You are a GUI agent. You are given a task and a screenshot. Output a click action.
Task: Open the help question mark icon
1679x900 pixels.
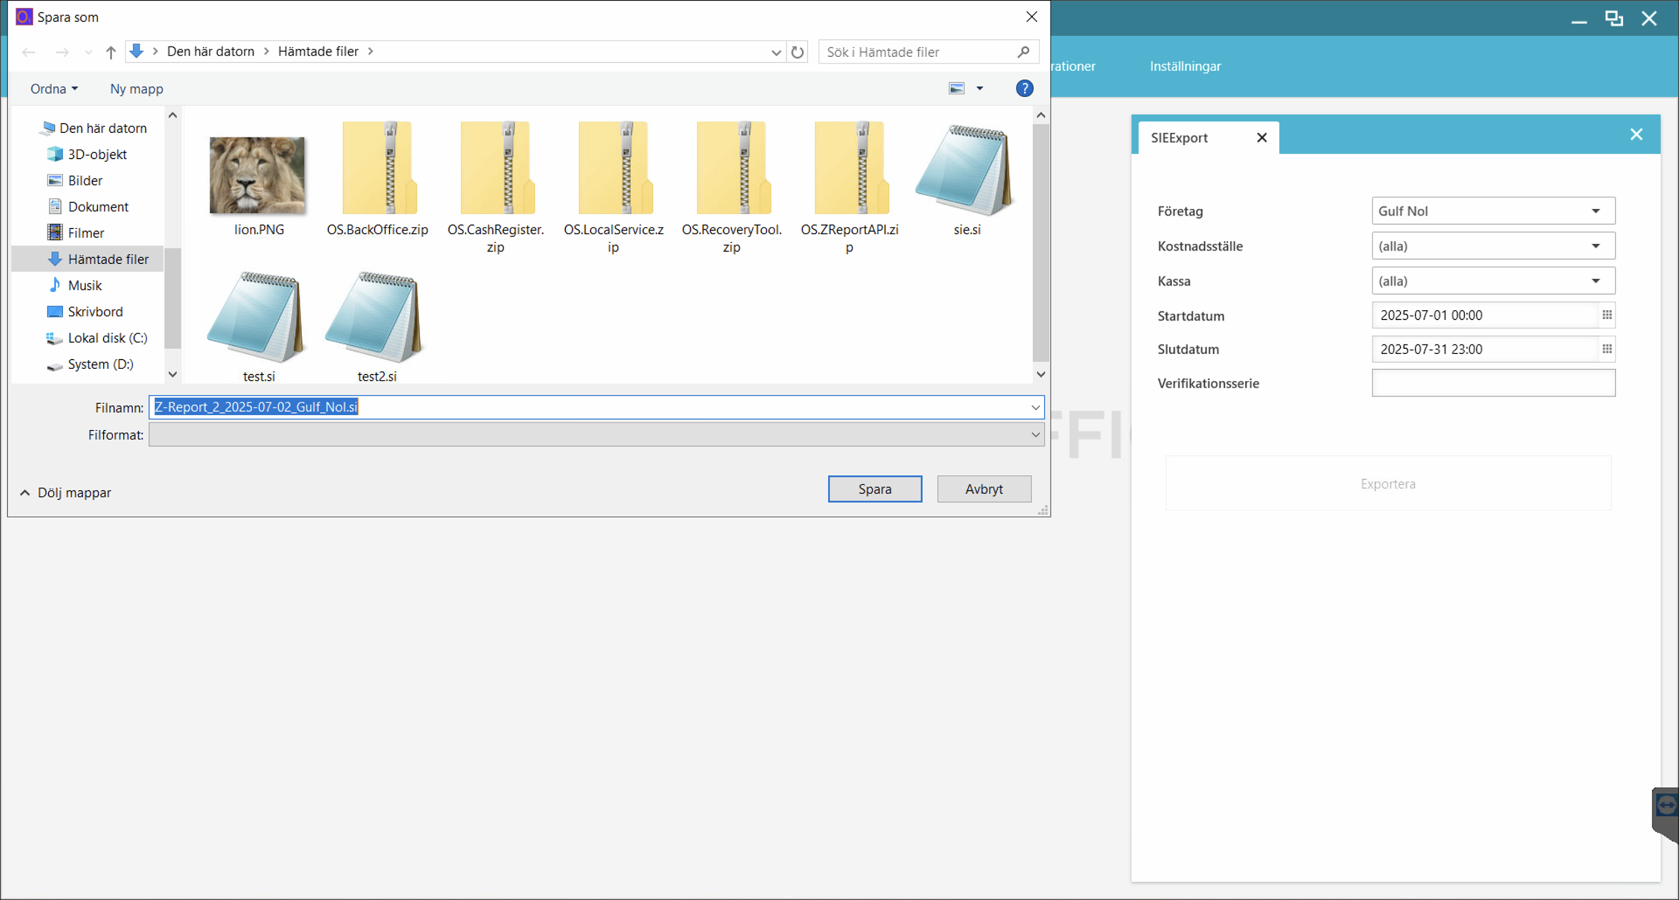click(x=1024, y=88)
